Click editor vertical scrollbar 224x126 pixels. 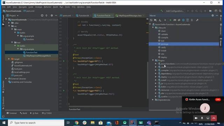[148, 80]
